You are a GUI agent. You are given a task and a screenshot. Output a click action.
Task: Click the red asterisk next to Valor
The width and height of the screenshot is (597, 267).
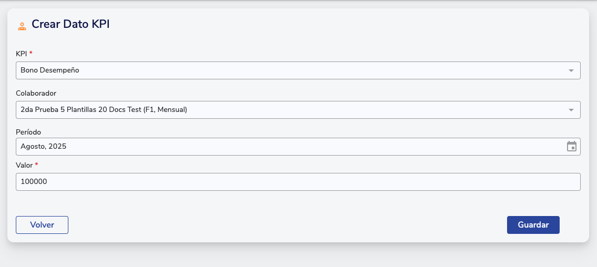tap(37, 165)
